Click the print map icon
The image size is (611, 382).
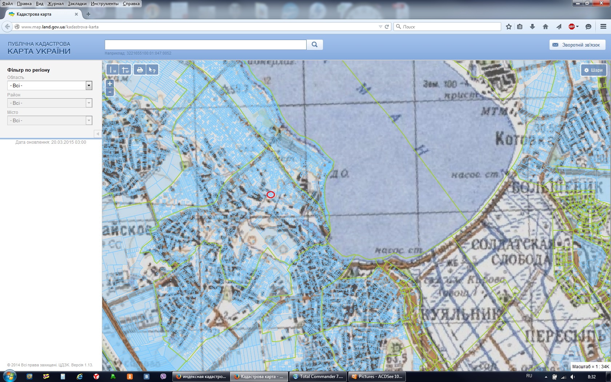(x=140, y=70)
